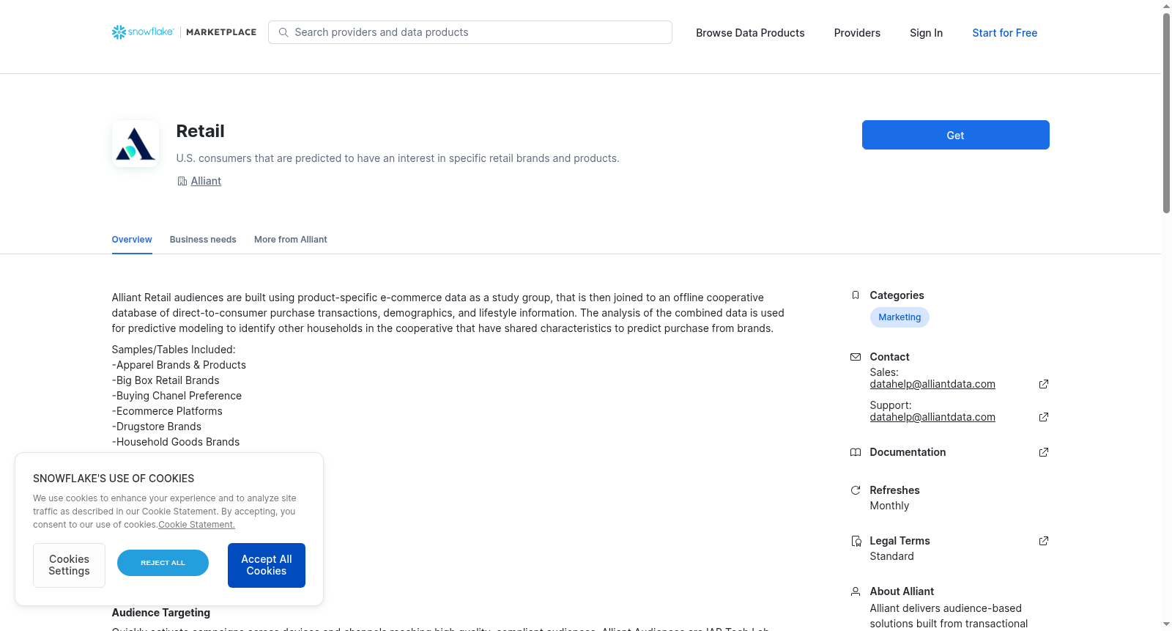This screenshot has height=631, width=1172.
Task: Click the Documentation book icon
Action: (856, 452)
